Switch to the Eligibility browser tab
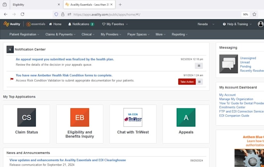The height and width of the screenshot is (167, 264). pyautogui.click(x=35, y=5)
